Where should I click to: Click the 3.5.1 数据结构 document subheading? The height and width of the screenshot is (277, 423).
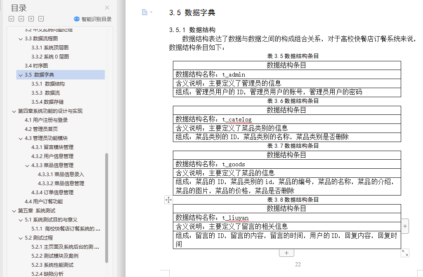click(192, 30)
